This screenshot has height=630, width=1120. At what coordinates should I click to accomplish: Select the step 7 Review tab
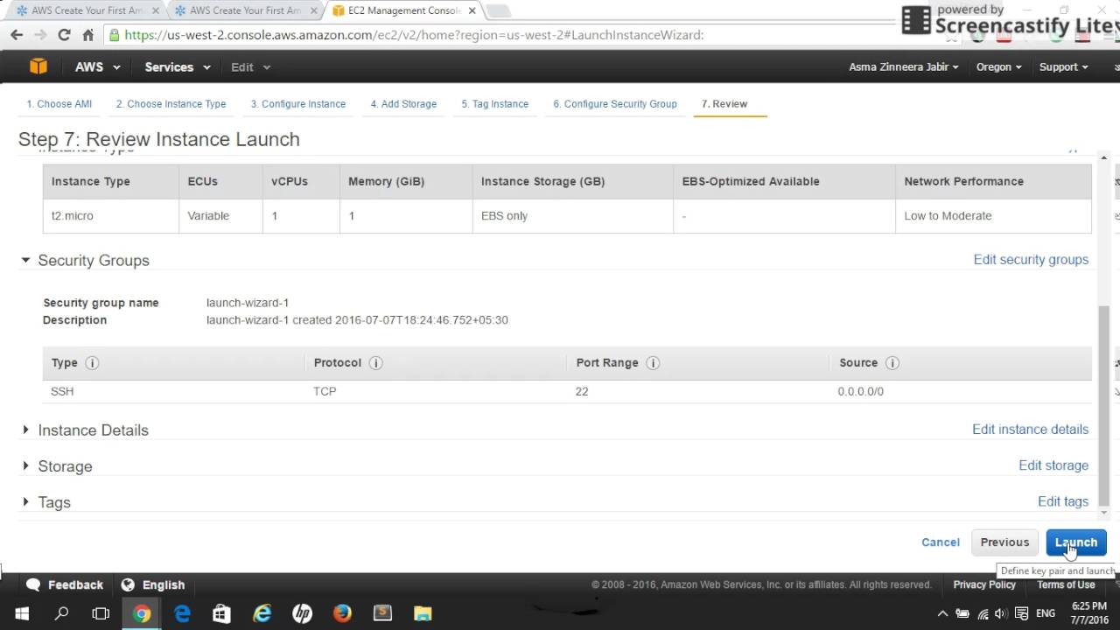tap(724, 103)
